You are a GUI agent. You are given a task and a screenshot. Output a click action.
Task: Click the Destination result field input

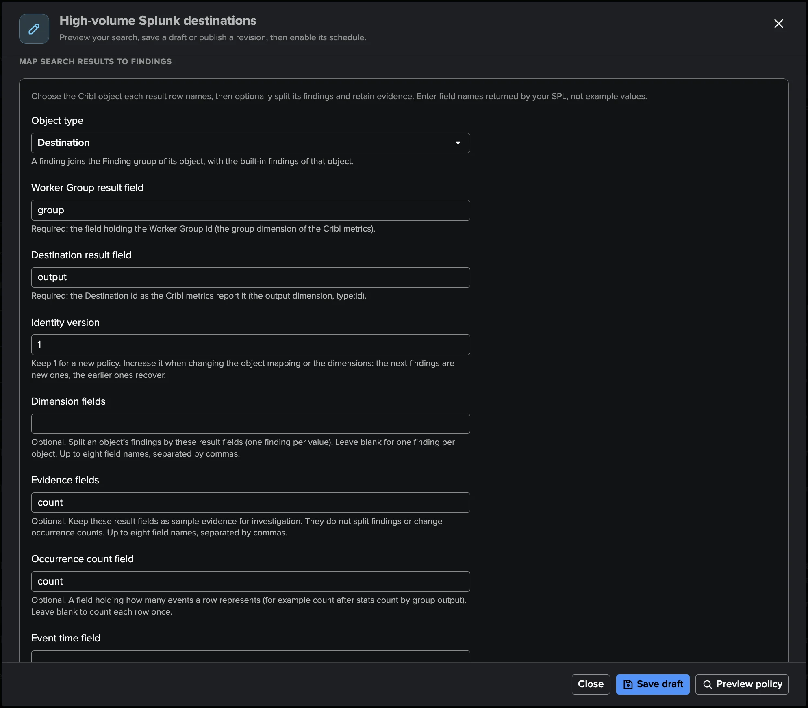[250, 277]
